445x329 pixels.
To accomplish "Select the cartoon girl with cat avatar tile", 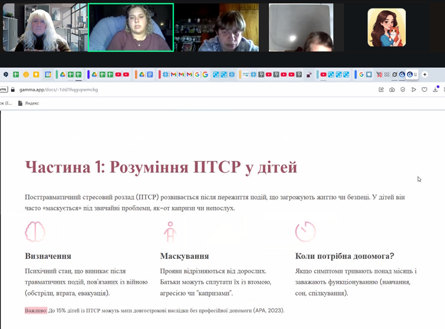I will click(x=386, y=28).
